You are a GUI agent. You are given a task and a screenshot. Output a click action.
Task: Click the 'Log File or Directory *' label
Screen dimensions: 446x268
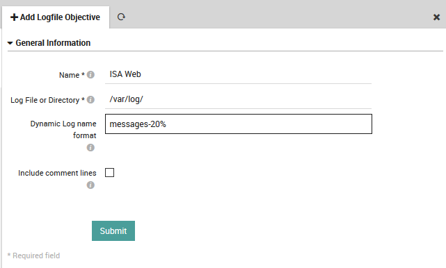47,100
